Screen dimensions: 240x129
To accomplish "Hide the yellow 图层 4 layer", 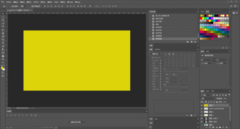I will (202, 105).
